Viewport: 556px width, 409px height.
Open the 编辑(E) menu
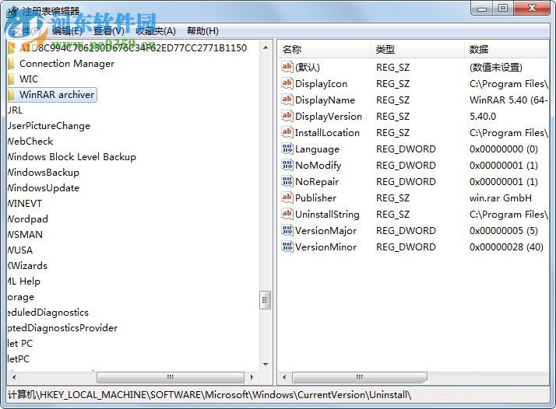(x=67, y=31)
